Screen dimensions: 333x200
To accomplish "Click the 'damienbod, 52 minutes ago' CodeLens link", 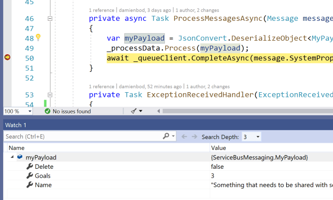I will [150, 86].
